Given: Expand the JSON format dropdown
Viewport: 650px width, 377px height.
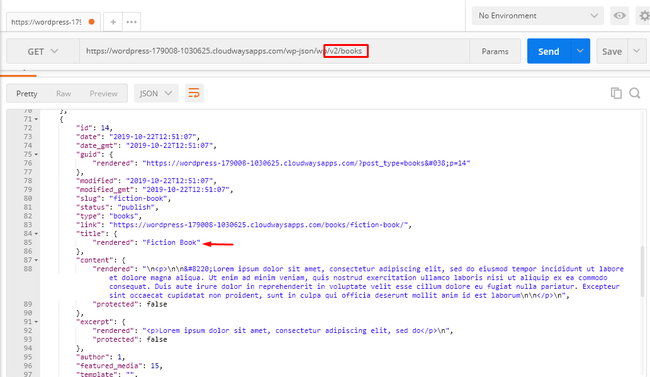Looking at the screenshot, I should (156, 93).
